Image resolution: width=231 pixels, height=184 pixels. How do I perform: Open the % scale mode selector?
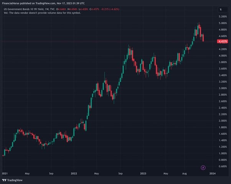point(223,10)
